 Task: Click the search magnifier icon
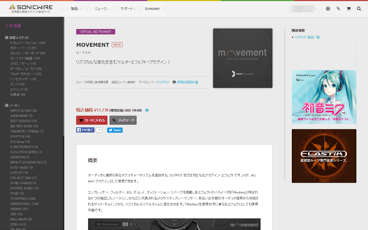tap(359, 9)
